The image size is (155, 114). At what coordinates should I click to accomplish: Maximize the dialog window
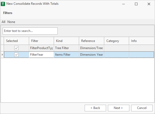pos(136,4)
